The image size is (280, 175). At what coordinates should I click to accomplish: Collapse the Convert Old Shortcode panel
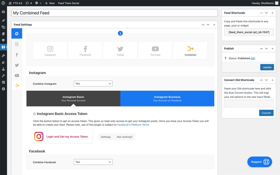(273, 80)
